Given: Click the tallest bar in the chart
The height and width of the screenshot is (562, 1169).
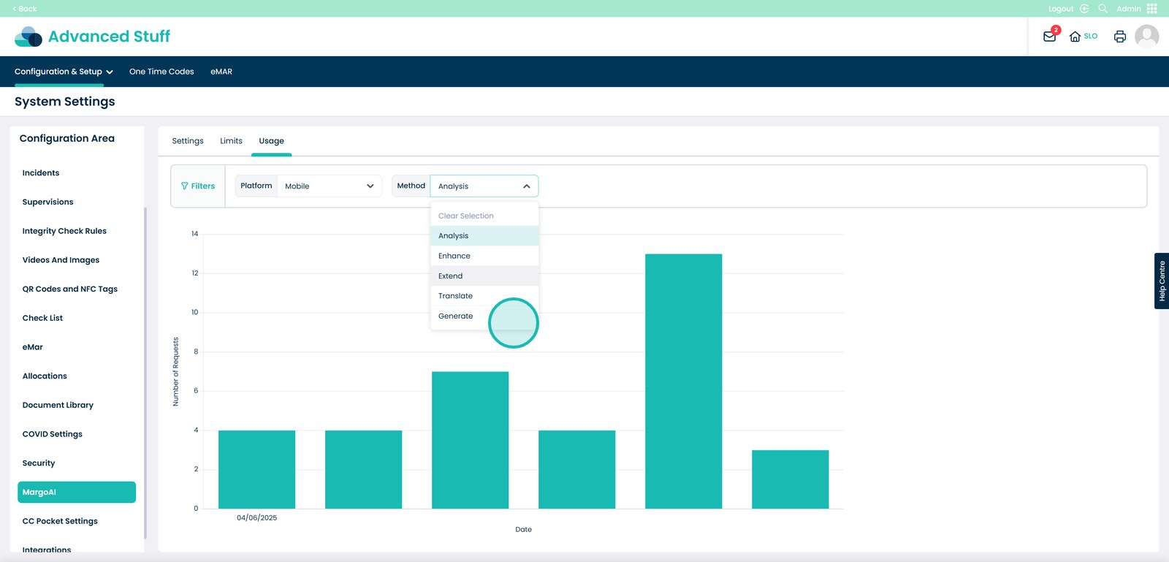Looking at the screenshot, I should [683, 380].
